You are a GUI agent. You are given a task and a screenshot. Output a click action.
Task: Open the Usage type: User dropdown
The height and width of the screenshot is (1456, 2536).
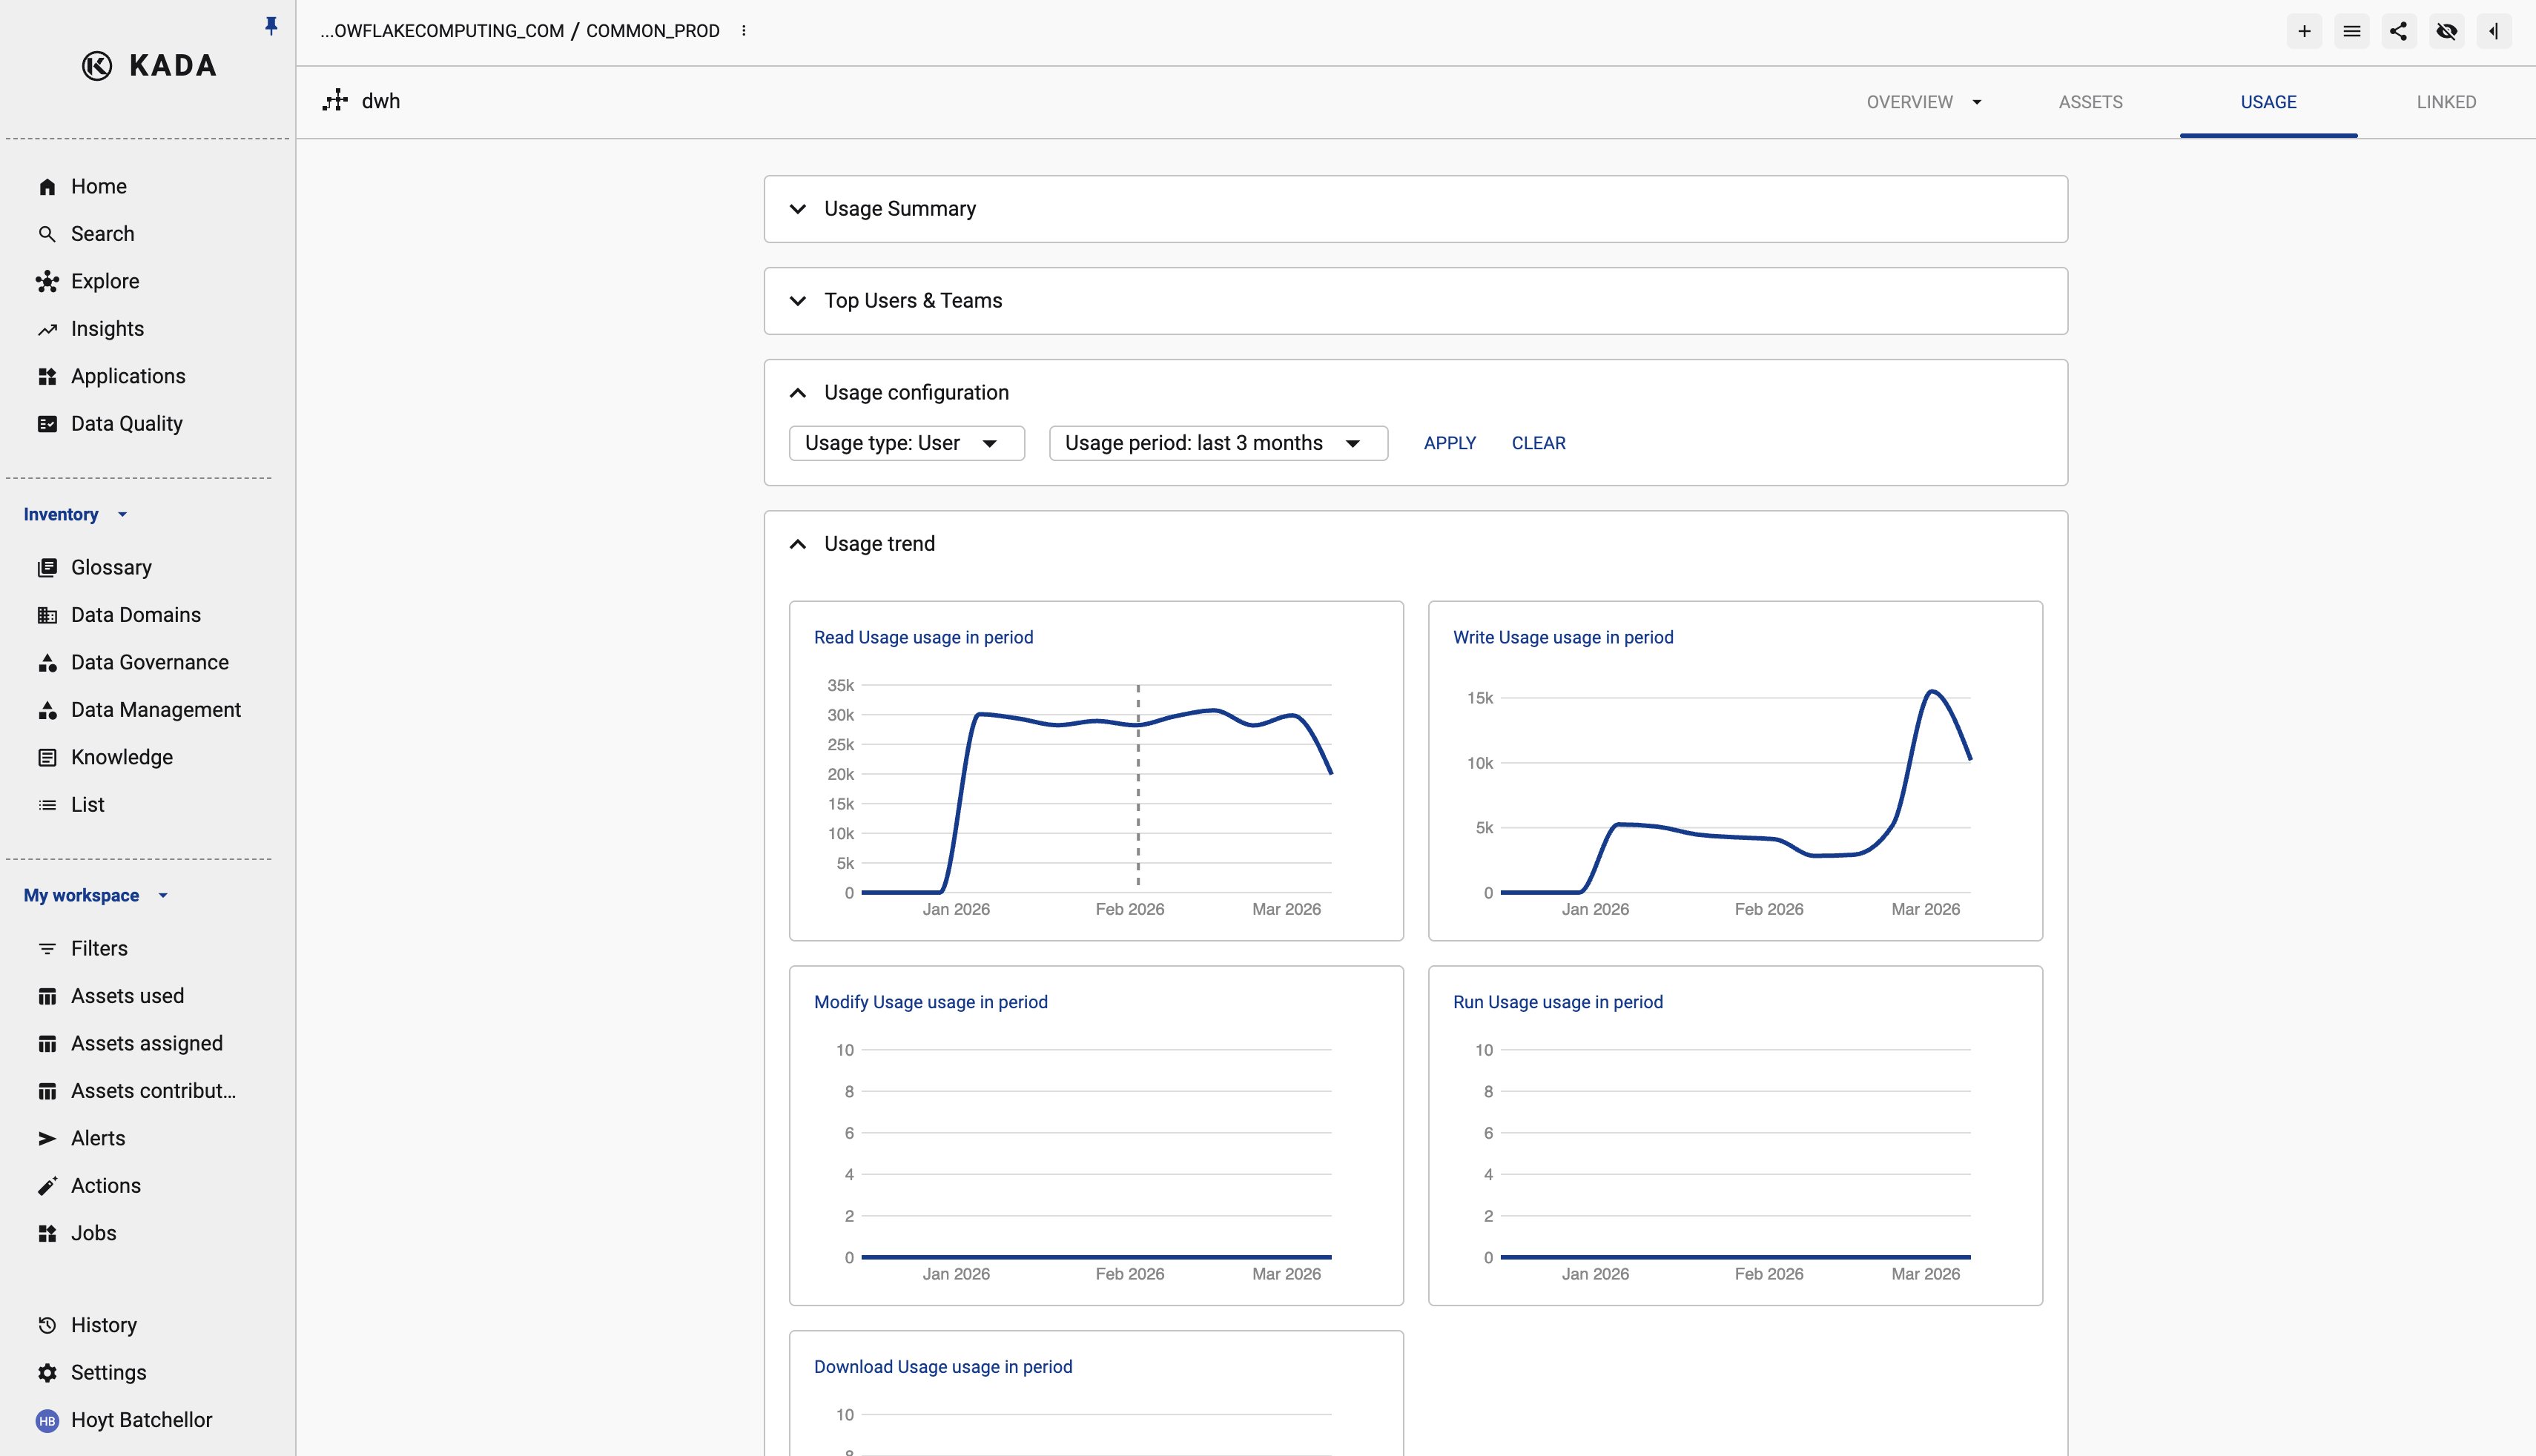click(906, 443)
